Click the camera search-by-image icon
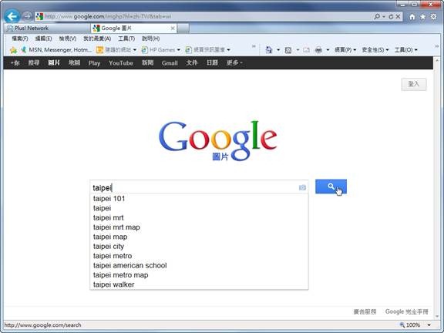Image resolution: width=444 pixels, height=333 pixels. [302, 187]
